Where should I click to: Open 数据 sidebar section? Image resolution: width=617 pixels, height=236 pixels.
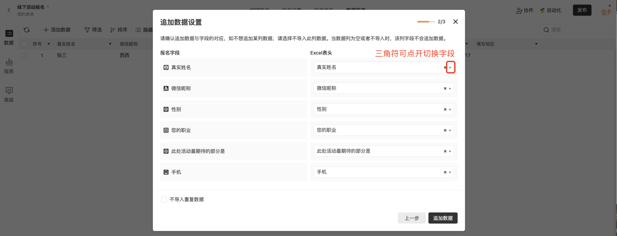click(x=9, y=37)
